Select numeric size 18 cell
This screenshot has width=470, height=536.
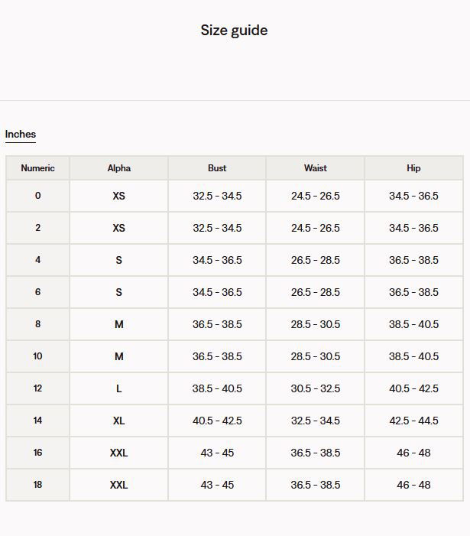pos(37,485)
